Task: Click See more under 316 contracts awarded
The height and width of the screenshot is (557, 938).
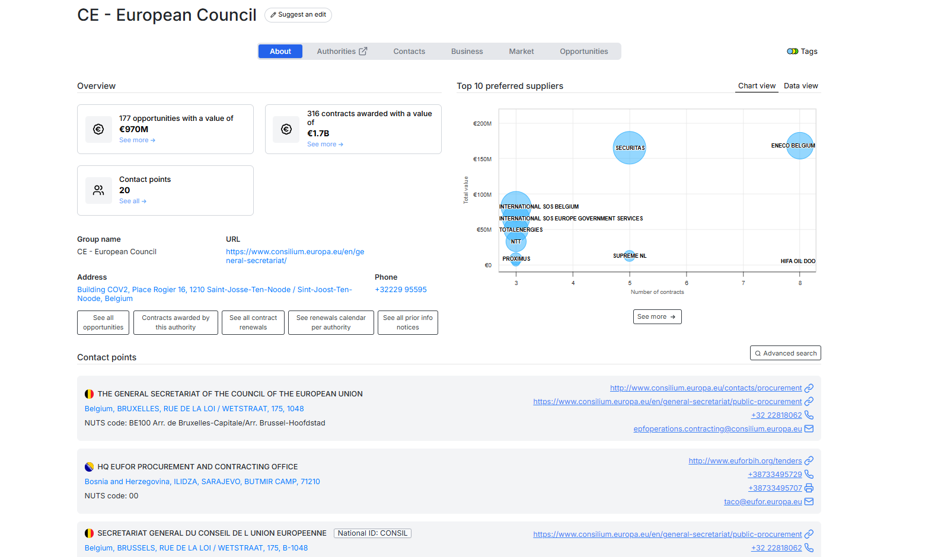Action: tap(325, 145)
